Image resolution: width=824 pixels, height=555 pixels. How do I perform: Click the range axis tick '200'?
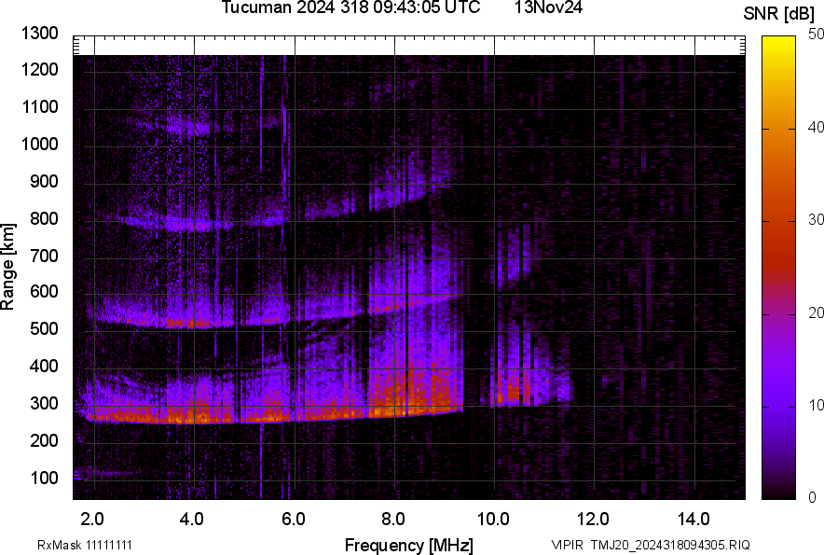pos(44,441)
